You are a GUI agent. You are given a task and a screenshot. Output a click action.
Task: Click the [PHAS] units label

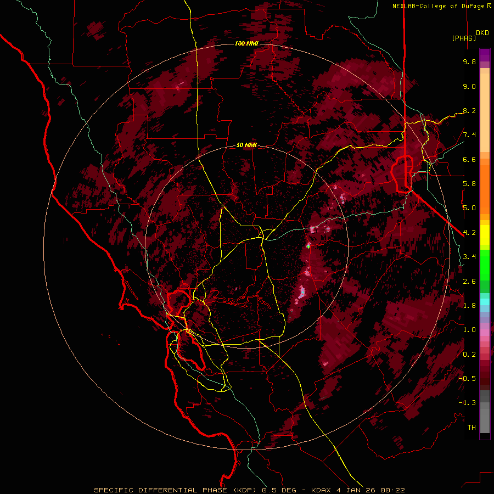[x=464, y=38]
